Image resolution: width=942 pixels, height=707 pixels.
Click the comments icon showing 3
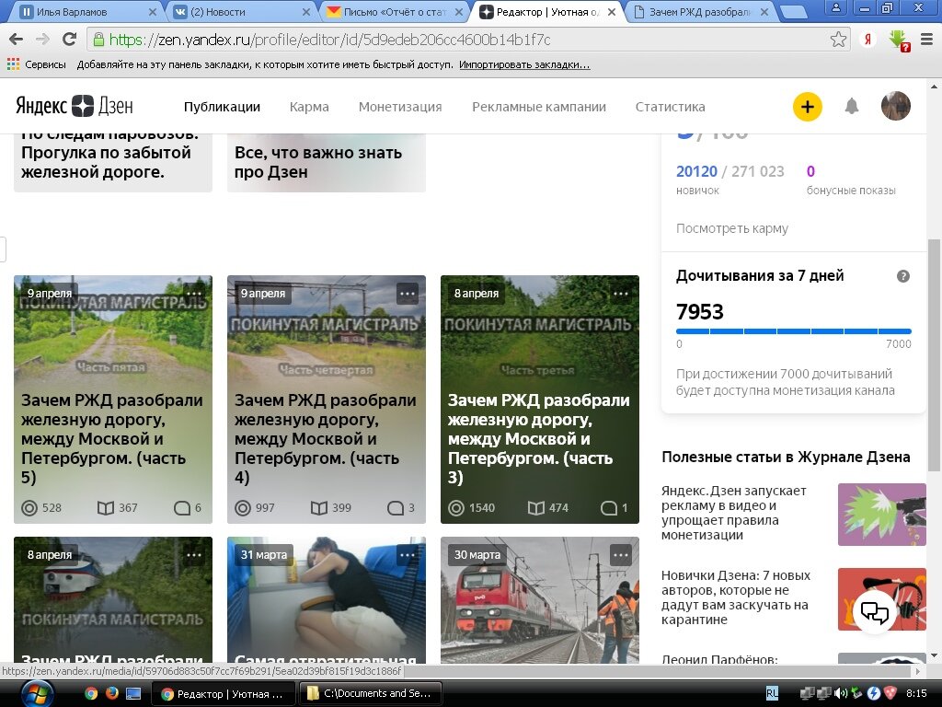pos(396,508)
